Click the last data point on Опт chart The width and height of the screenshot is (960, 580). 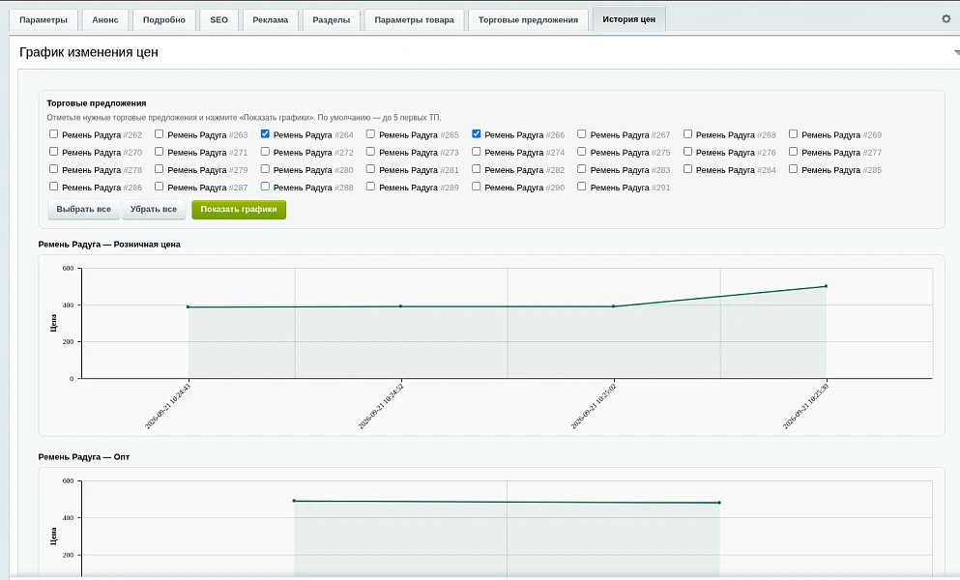719,503
